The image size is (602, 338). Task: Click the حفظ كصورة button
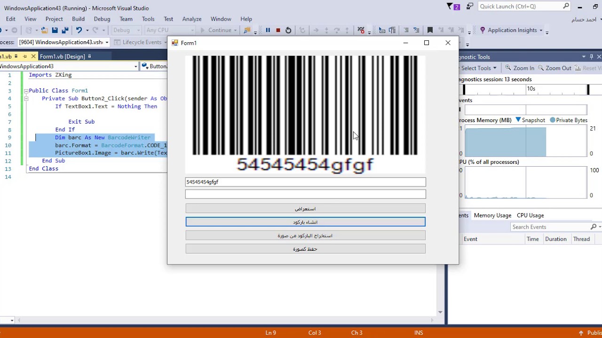[305, 249]
